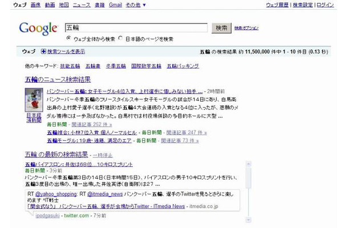Screen dimensions: 348x228
Task: Select 日本語のページを検索 radio button
Action: tap(120, 38)
